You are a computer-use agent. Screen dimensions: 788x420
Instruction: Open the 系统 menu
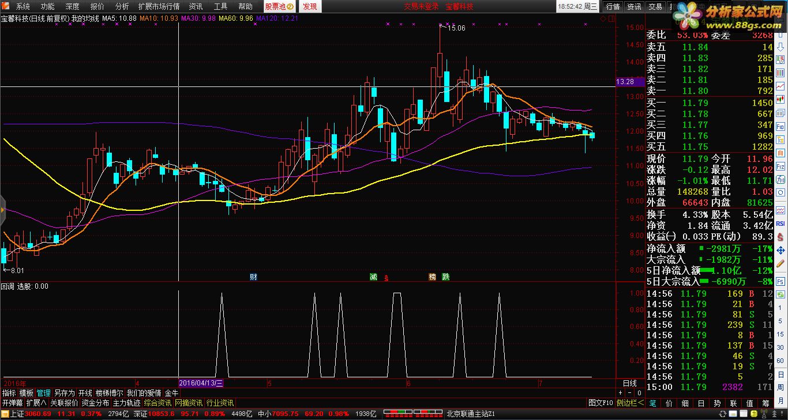pyautogui.click(x=23, y=6)
